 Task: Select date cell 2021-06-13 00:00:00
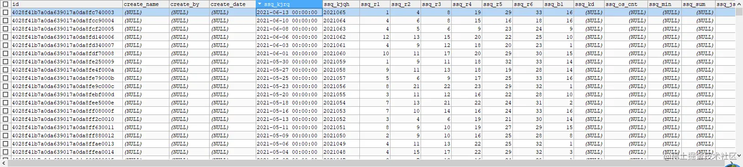(289, 12)
